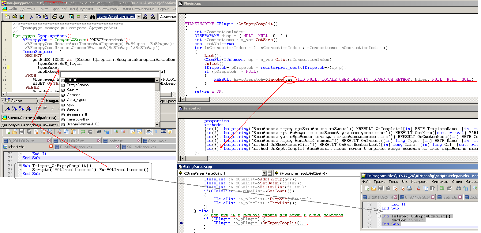Click the Show All Characters pilcrow icon
Viewport: 481px width, 233px height.
(156, 131)
